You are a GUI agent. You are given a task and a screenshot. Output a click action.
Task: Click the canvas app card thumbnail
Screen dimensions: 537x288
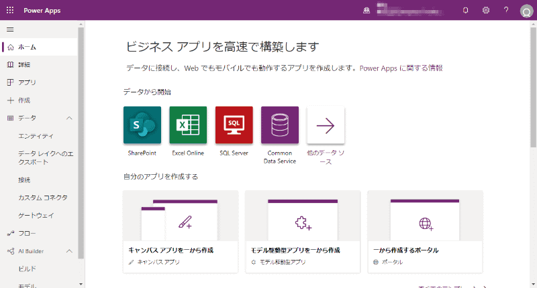181,216
